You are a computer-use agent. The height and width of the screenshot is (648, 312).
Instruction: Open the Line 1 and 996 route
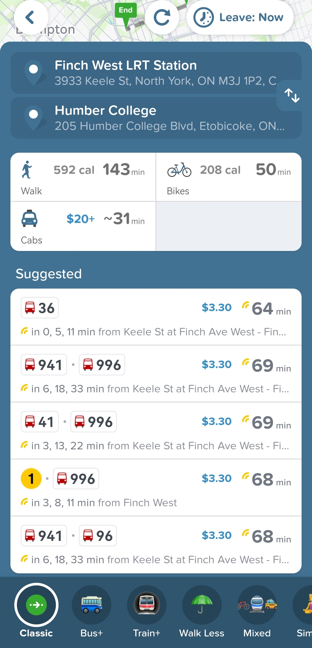click(156, 488)
